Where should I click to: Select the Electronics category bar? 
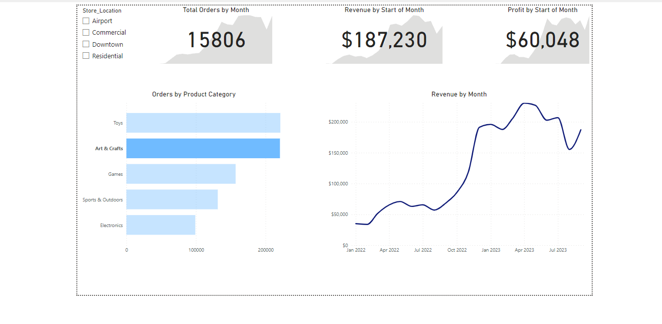pos(161,225)
